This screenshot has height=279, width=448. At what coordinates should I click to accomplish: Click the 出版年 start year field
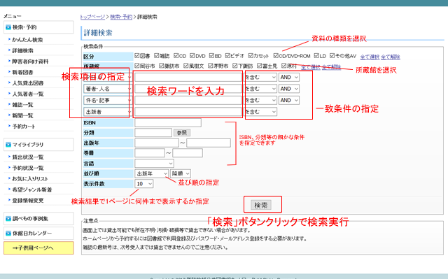pyautogui.click(x=157, y=143)
